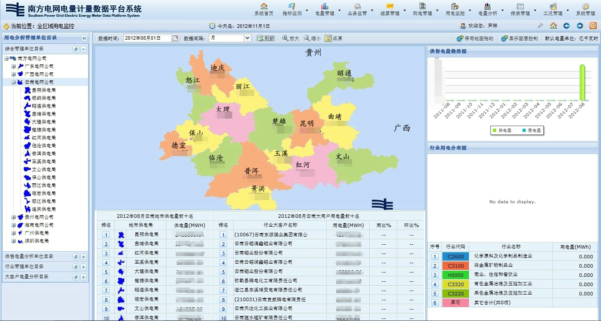
Task: Open the calendar picker beside 数据时间
Action: (175, 38)
